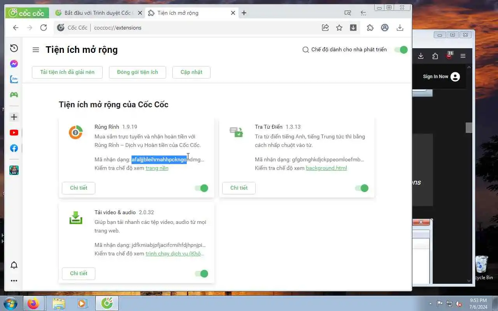Viewport: 498px width, 311px height.
Task: Disable the Rủng Rỉnh extension toggle
Action: click(202, 188)
